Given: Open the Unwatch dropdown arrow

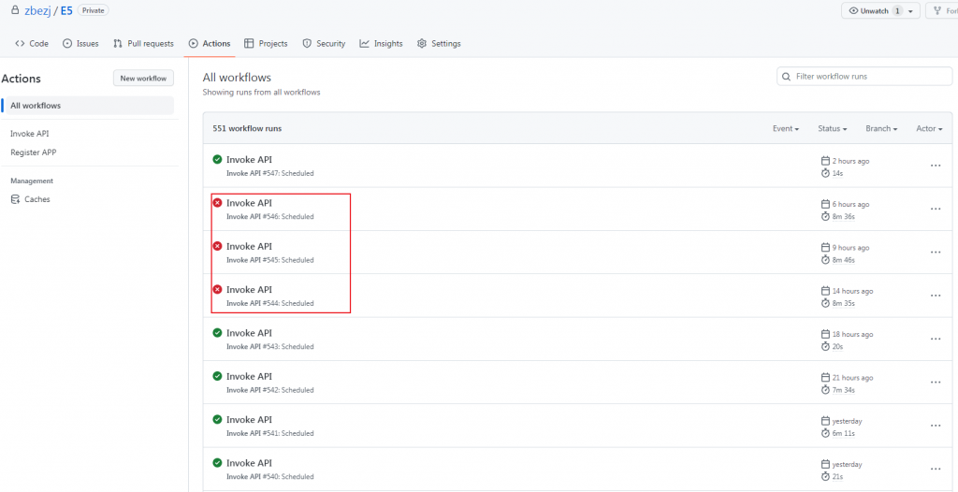Looking at the screenshot, I should point(910,11).
